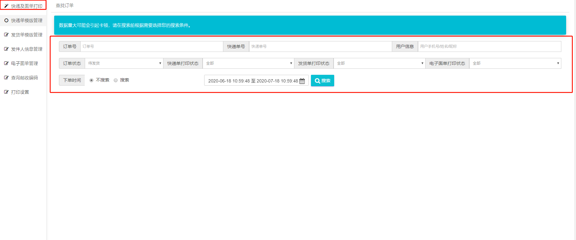Focus the 订单号 input field
This screenshot has height=240, width=576.
click(x=152, y=46)
